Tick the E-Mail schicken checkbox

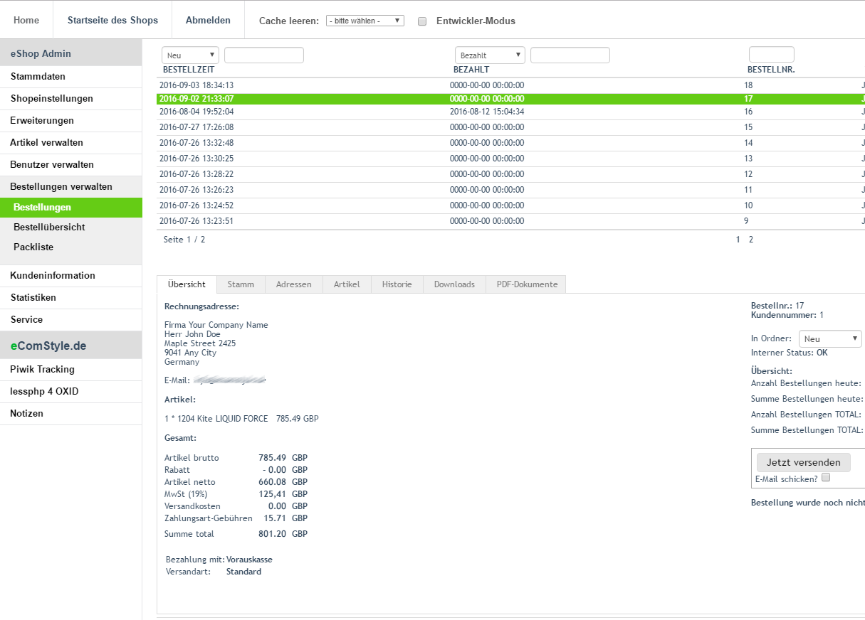pyautogui.click(x=826, y=478)
